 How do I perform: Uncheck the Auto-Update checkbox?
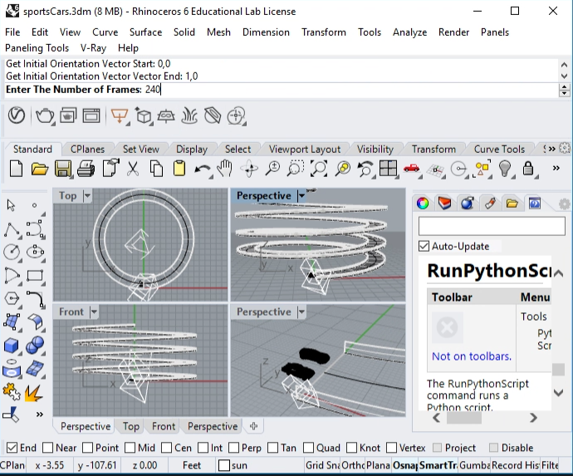click(x=424, y=246)
